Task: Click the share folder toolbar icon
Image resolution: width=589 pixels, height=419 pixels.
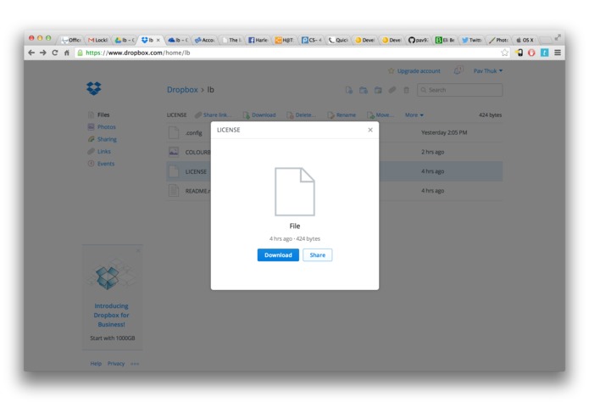Action: 378,90
